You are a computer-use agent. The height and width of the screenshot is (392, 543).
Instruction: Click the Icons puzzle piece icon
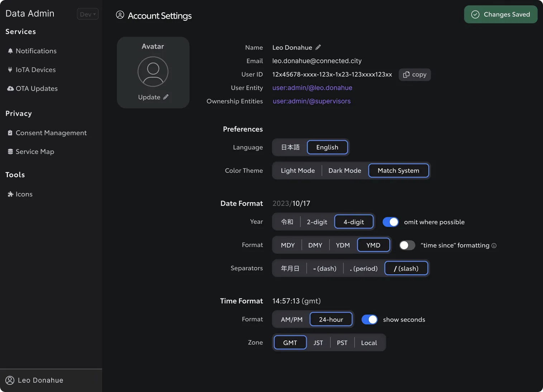click(x=10, y=194)
